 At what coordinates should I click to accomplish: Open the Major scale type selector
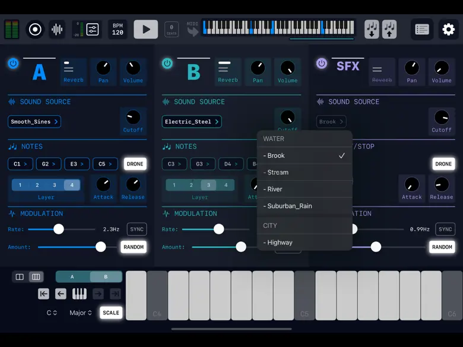tap(81, 313)
